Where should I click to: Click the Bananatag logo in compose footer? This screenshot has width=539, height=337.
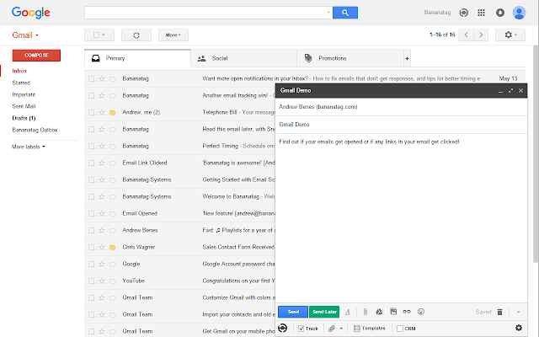coord(283,329)
